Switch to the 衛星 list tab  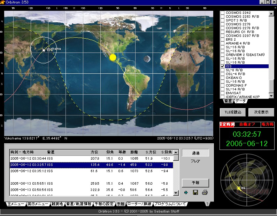228,101
